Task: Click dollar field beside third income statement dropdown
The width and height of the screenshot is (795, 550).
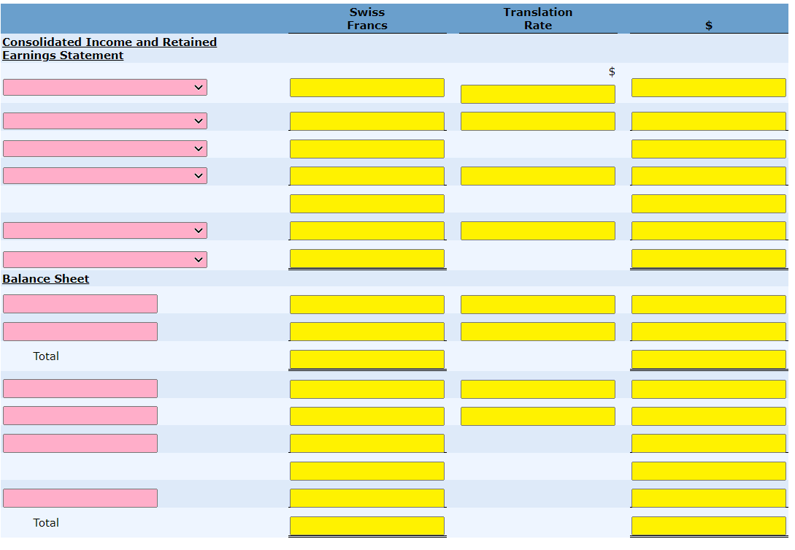Action: coord(709,149)
